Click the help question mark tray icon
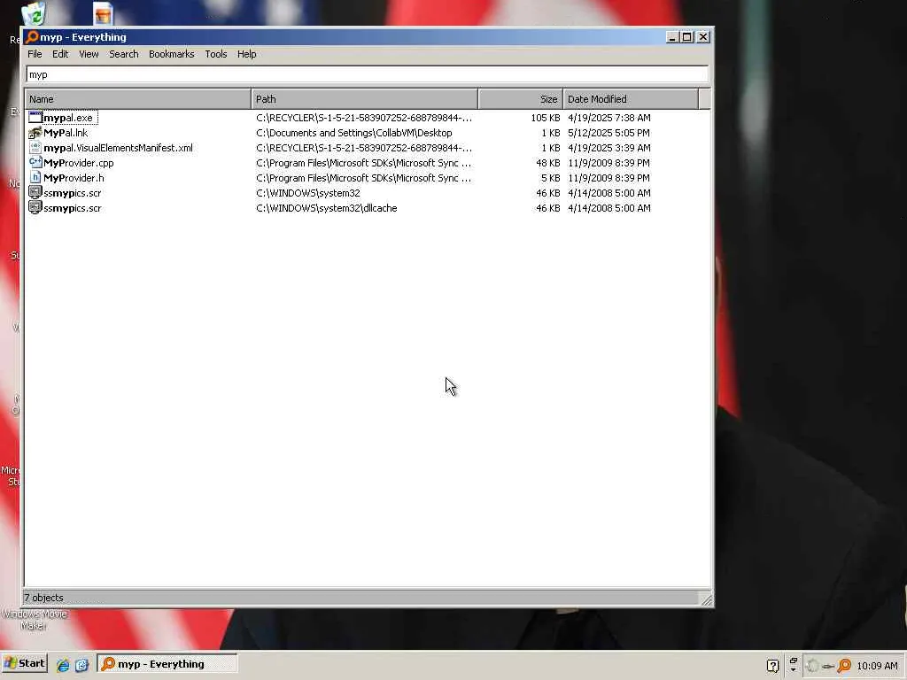The height and width of the screenshot is (680, 907). pos(772,666)
